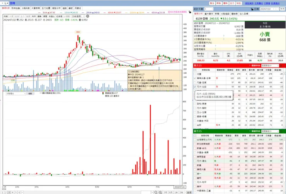Check the 元大-北投 broker checkbox

(195, 87)
